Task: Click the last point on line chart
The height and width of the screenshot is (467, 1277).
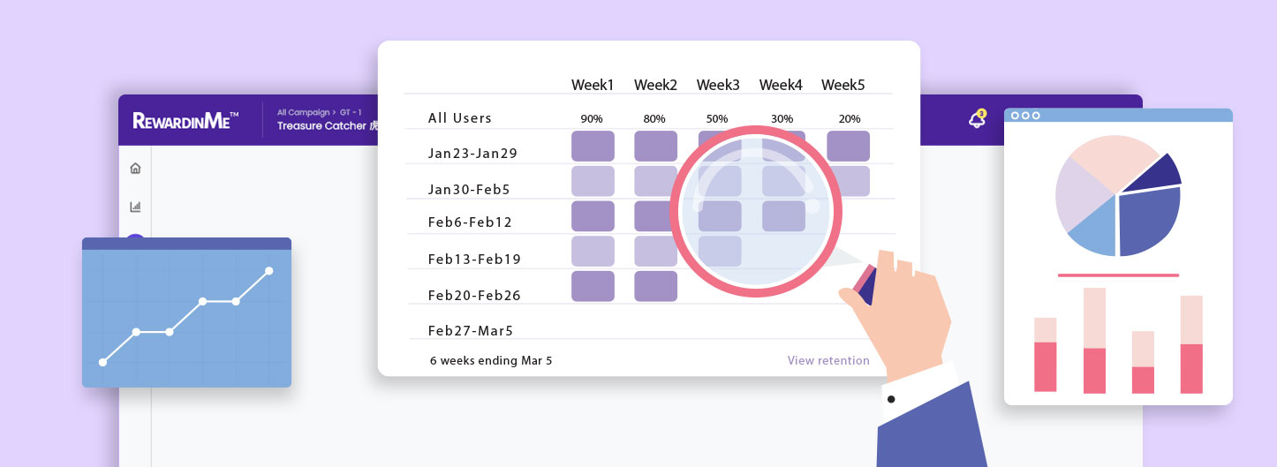Action: [x=269, y=271]
